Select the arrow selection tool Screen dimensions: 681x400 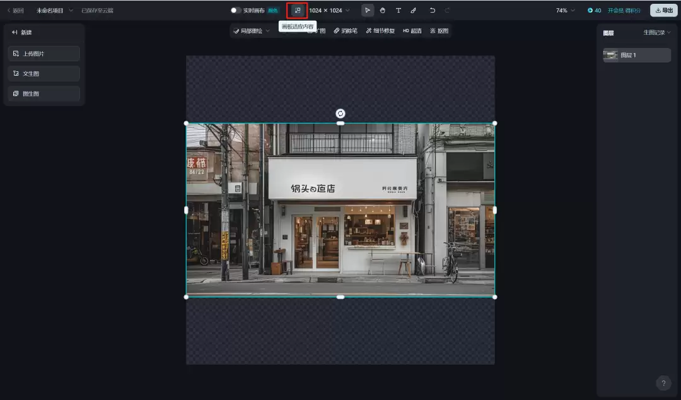[x=368, y=9]
